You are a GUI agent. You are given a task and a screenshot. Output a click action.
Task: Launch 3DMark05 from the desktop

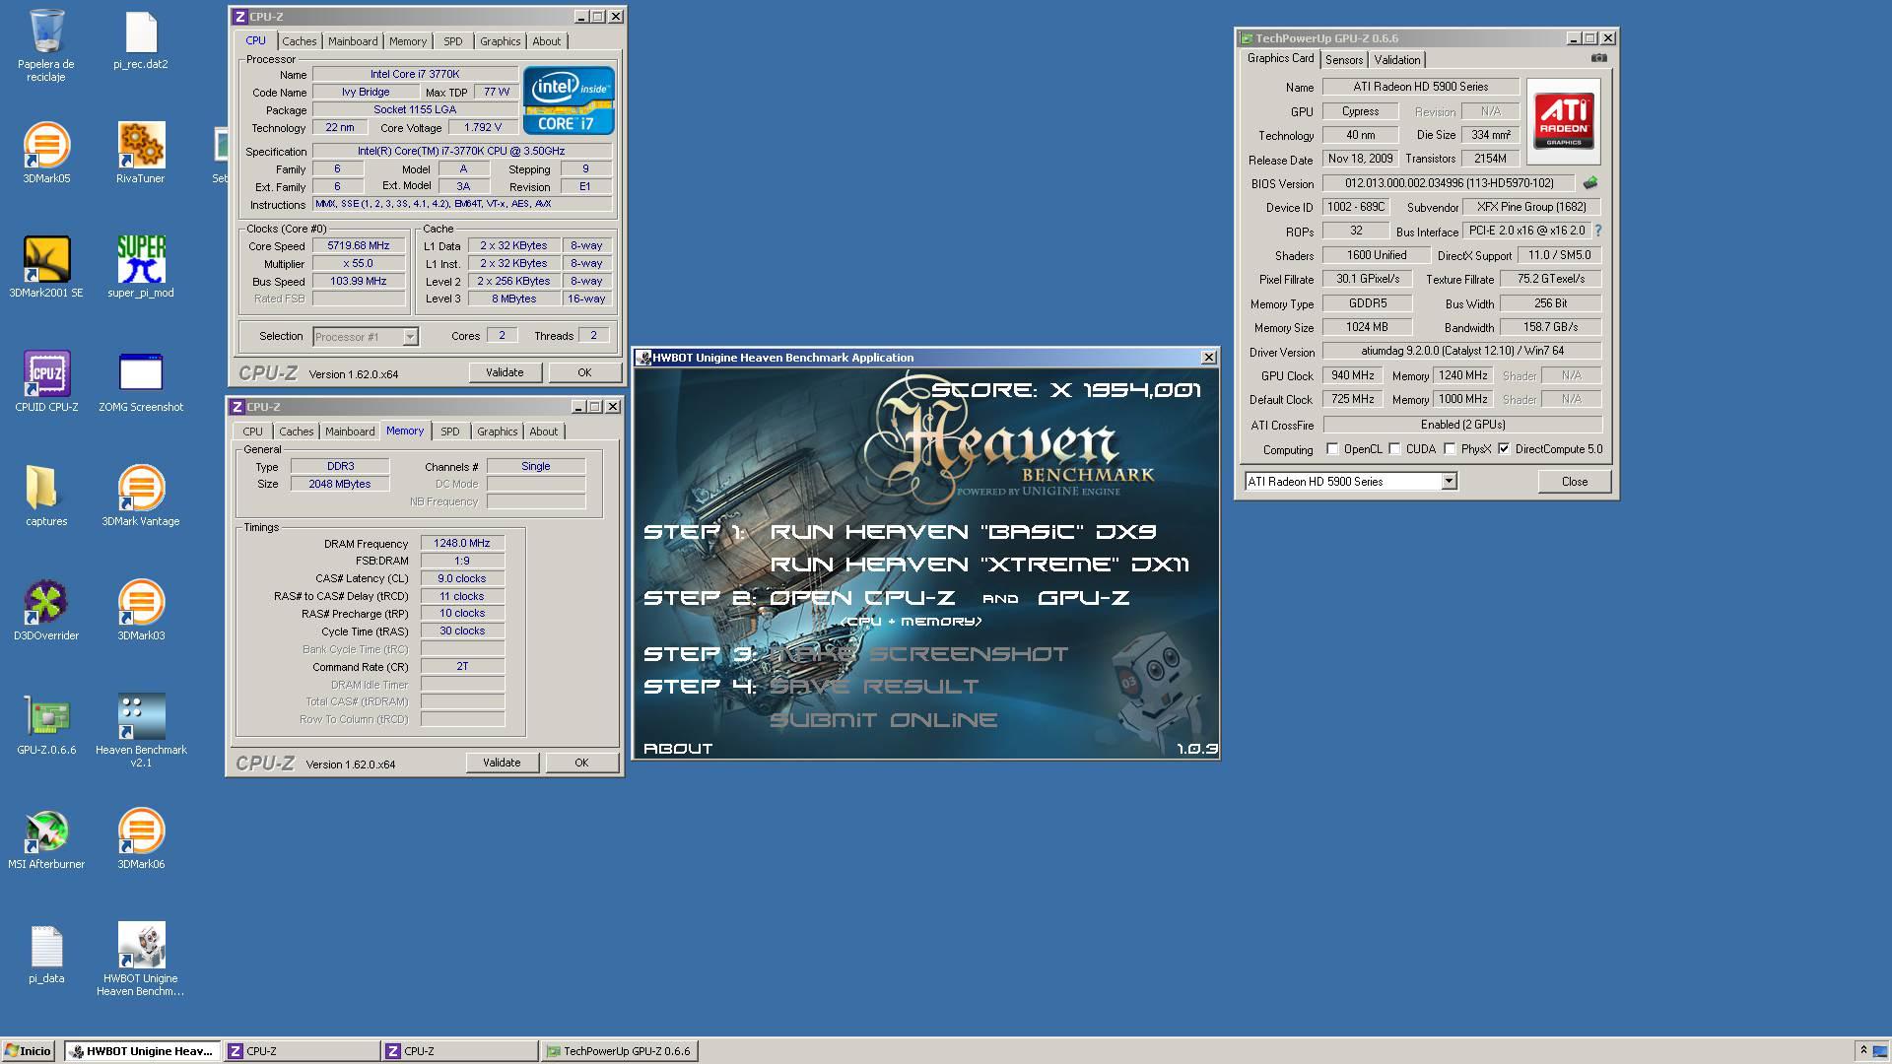46,154
